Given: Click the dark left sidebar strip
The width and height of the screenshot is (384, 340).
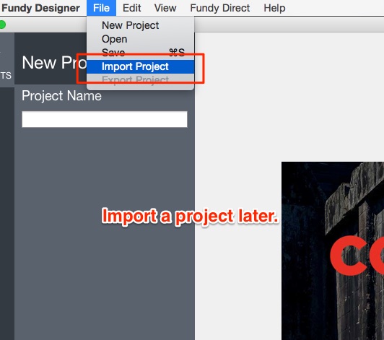Looking at the screenshot, I should tap(7, 213).
